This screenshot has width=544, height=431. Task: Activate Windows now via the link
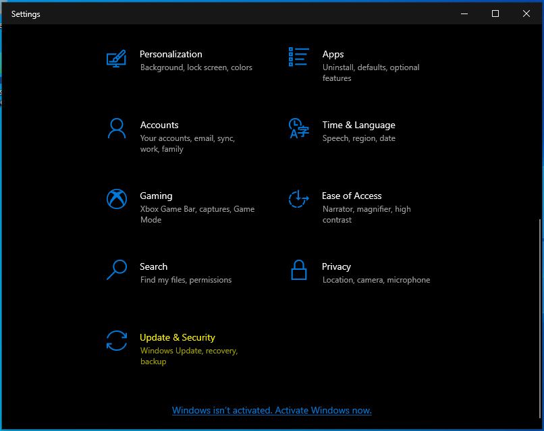pos(271,410)
